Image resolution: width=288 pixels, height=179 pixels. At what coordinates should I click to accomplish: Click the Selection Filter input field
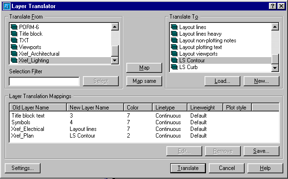tap(44, 81)
